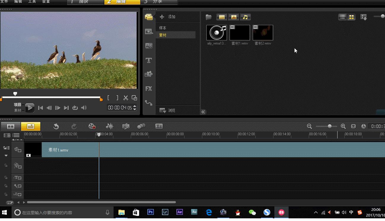385x221 pixels.
Task: Click the 添加 add folder button
Action: 168,17
